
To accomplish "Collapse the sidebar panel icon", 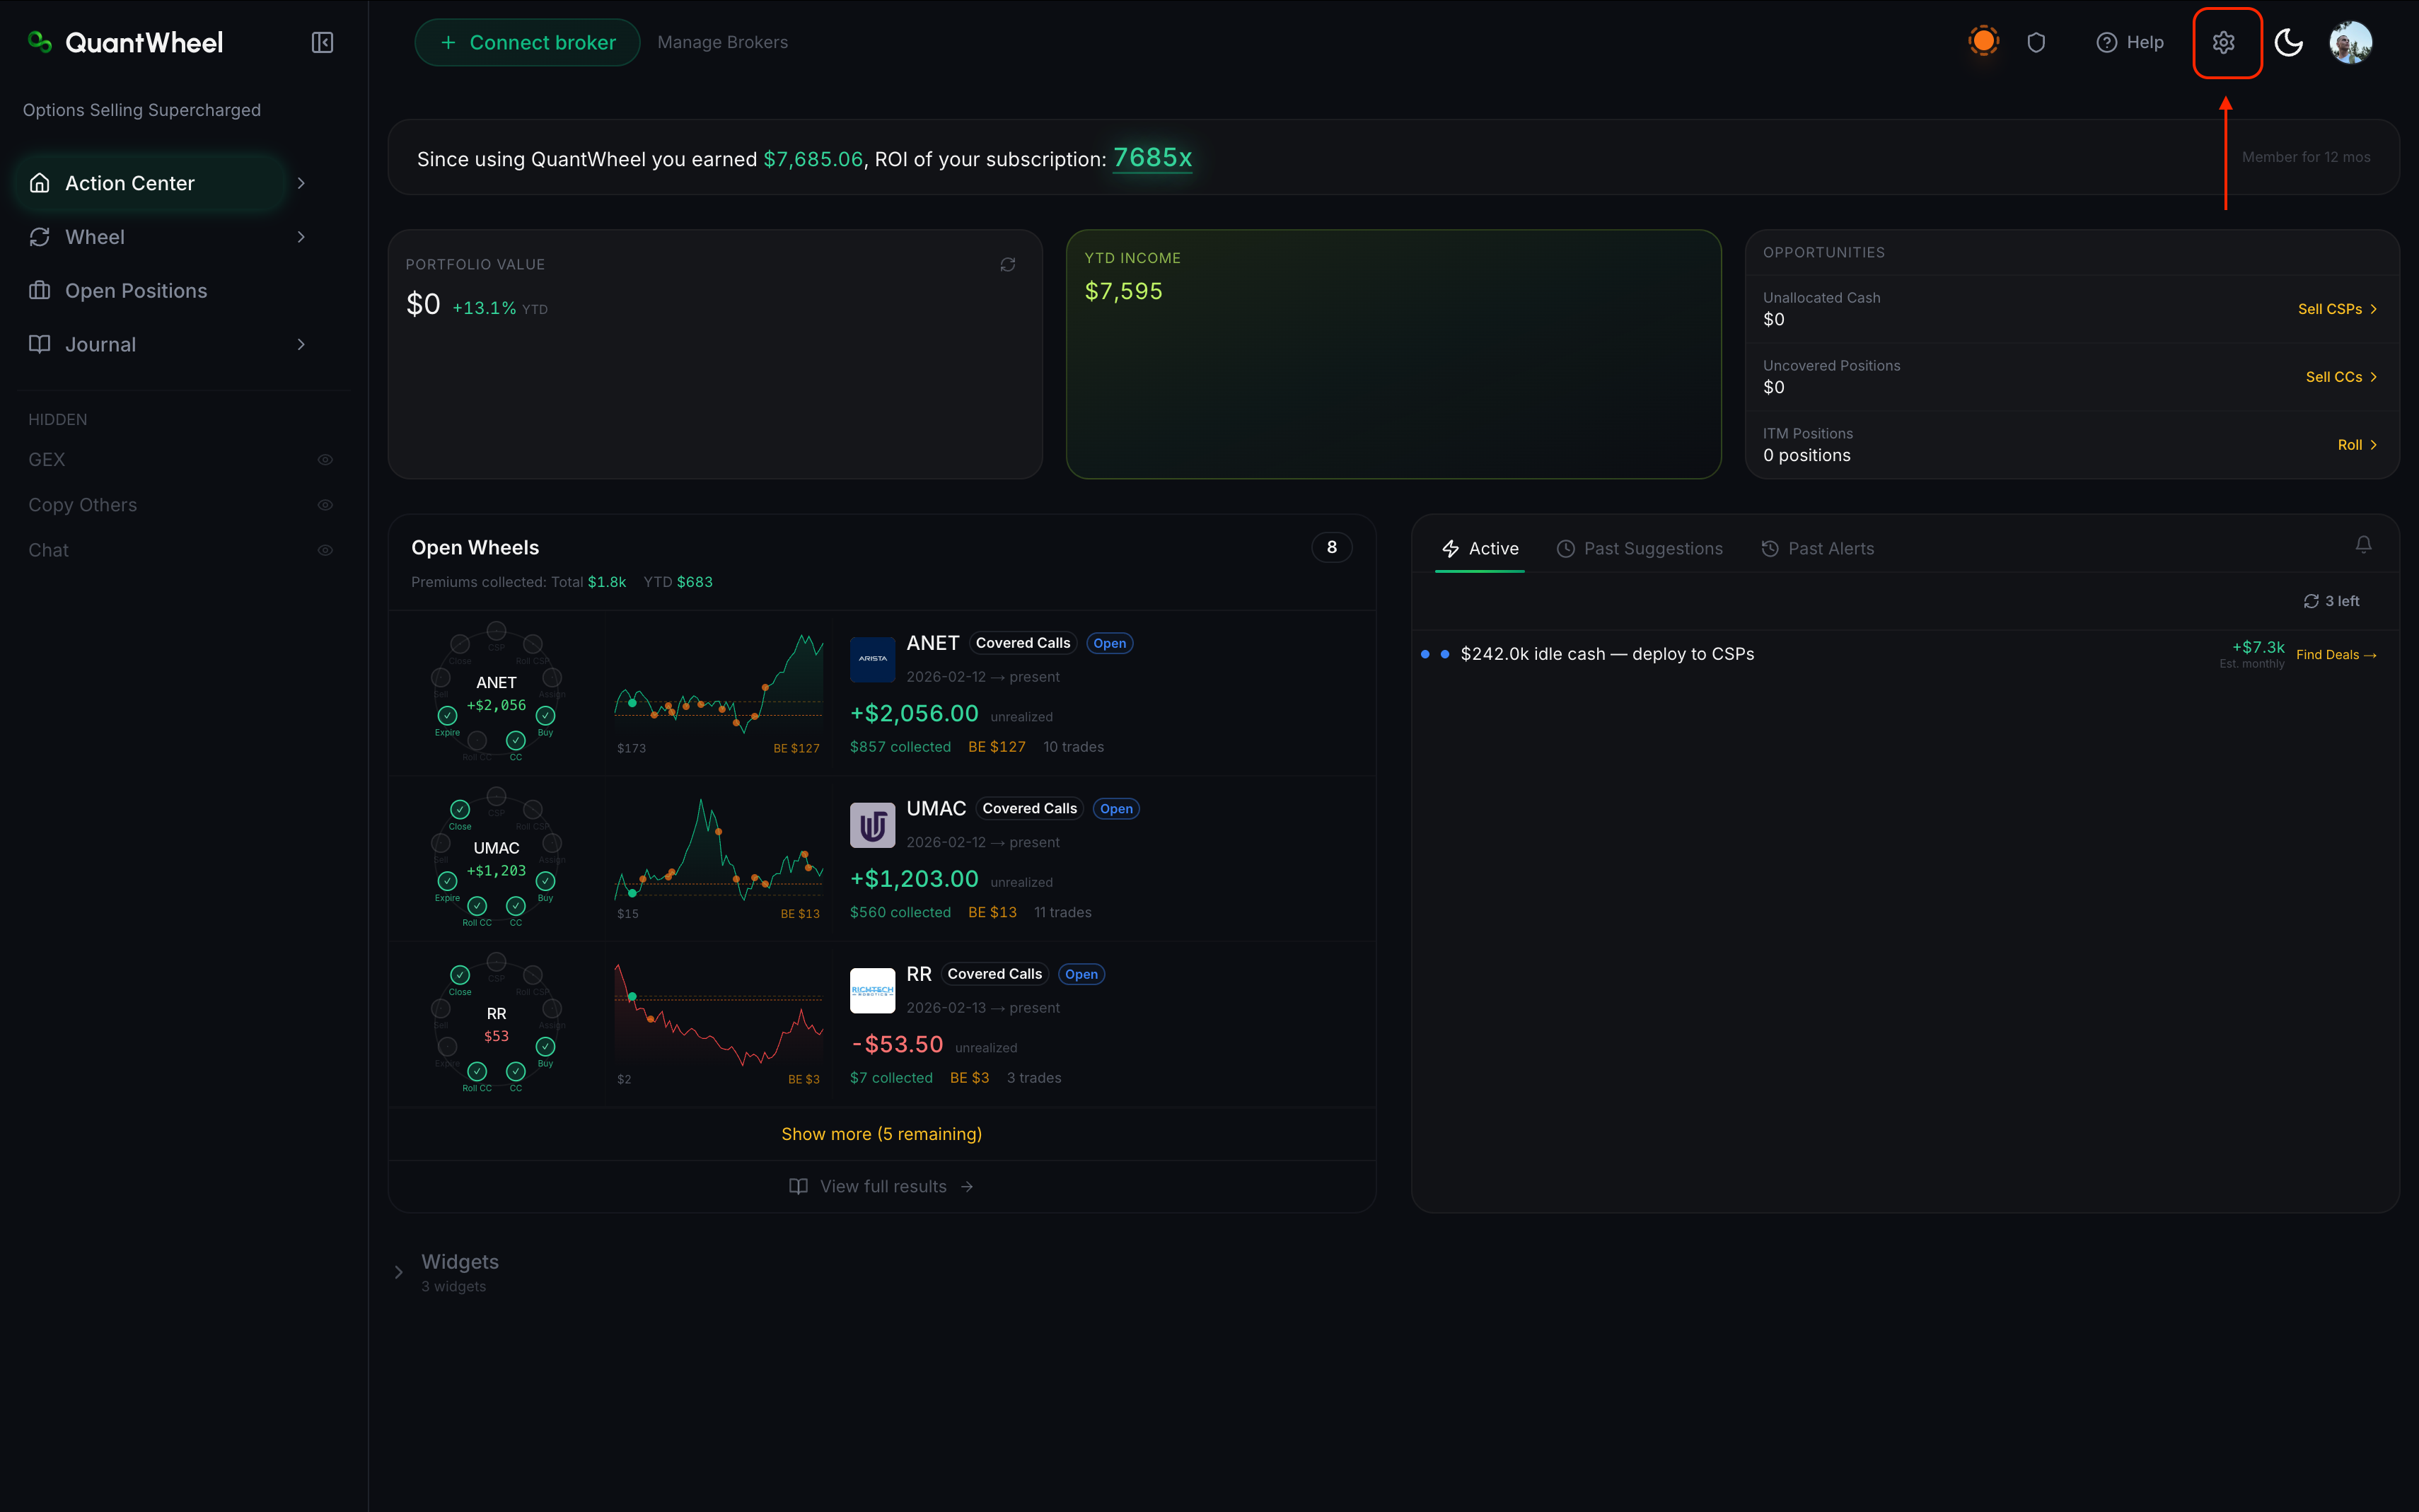I will [322, 42].
